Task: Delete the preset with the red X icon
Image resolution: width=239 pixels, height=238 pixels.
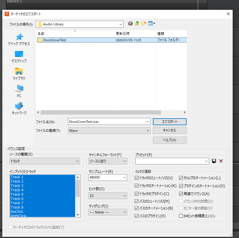Action: pos(221,161)
